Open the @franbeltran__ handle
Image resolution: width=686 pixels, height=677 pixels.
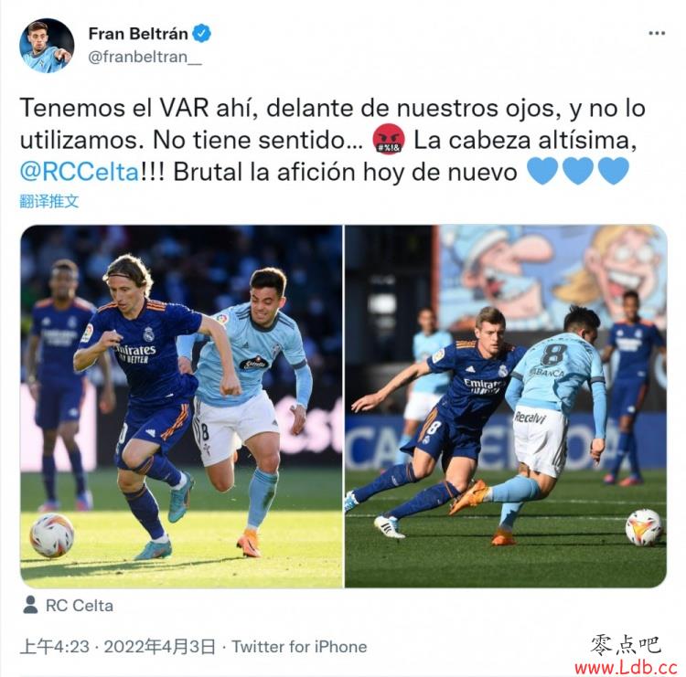point(145,57)
